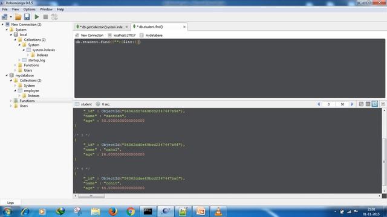The height and width of the screenshot is (217, 387).
Task: Run the query with the green play button
Action: click(x=37, y=17)
